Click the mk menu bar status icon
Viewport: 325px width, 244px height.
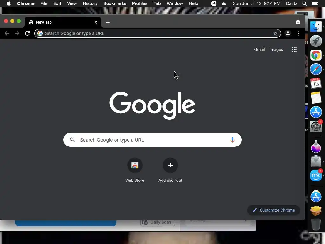click(x=214, y=3)
